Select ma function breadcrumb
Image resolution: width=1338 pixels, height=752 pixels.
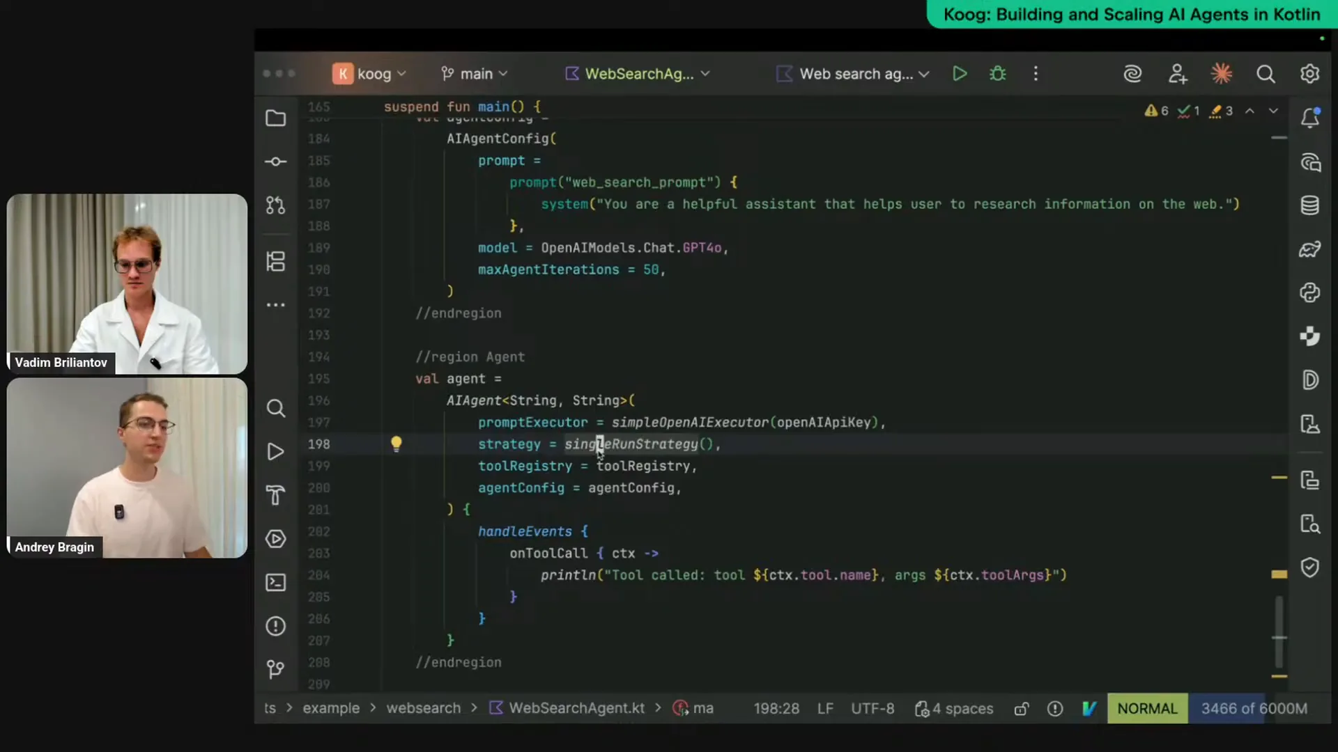693,708
